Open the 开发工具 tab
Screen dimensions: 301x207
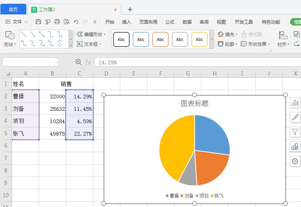click(x=244, y=22)
